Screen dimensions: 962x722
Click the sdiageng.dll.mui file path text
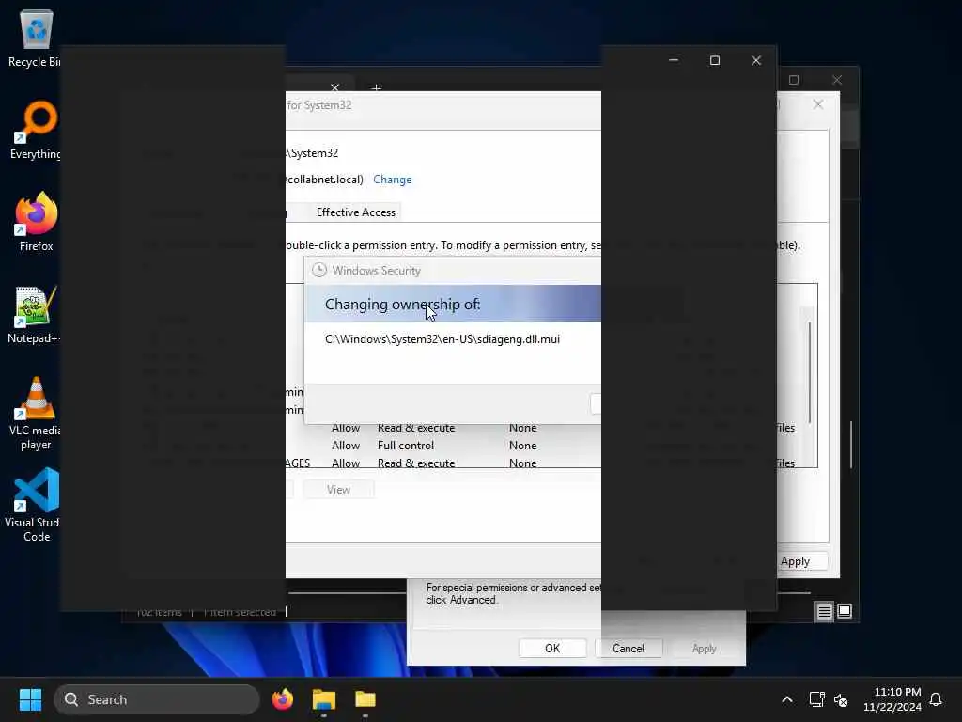tap(442, 338)
